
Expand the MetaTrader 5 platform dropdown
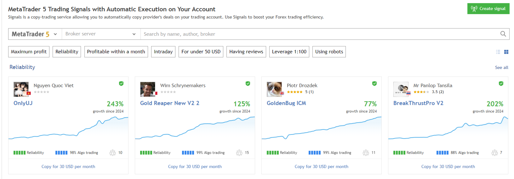pyautogui.click(x=34, y=34)
